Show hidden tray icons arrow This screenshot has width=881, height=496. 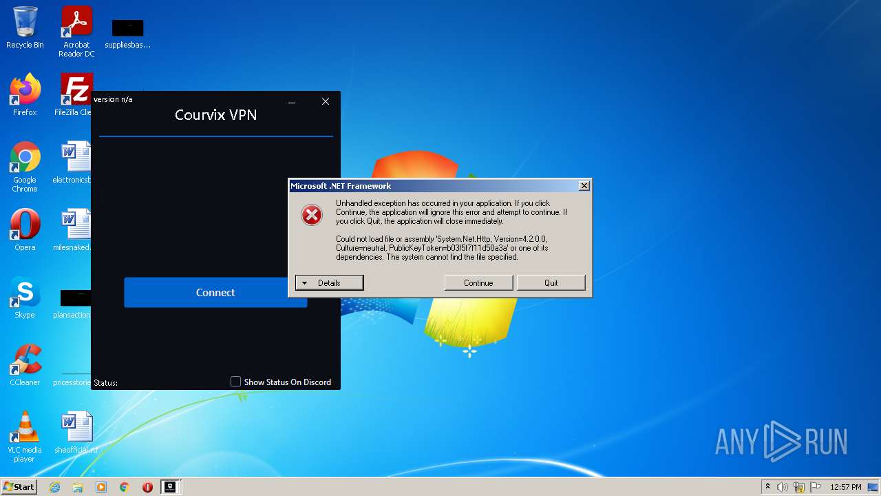[x=767, y=487]
